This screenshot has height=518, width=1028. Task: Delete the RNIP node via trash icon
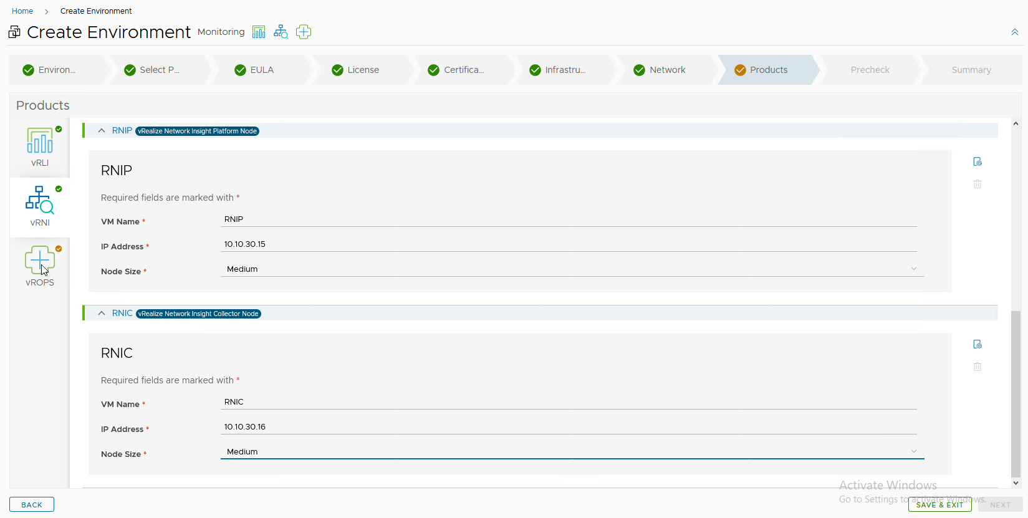tap(978, 185)
